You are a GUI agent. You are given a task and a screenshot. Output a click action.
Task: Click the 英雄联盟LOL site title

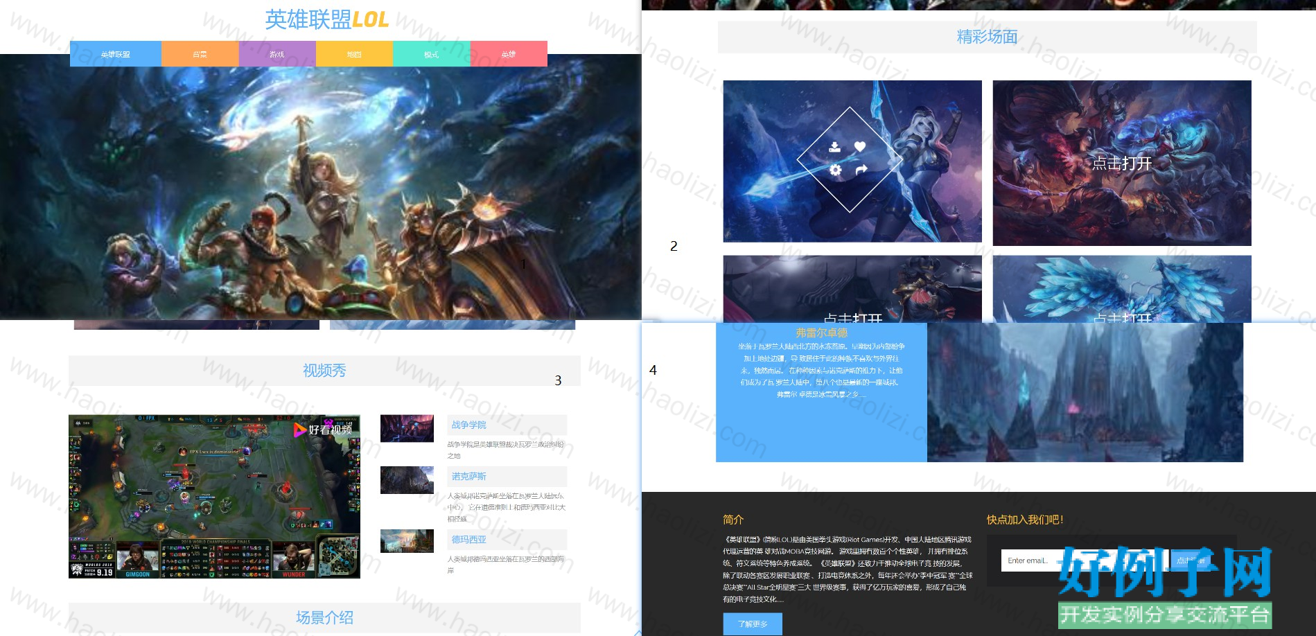coord(327,19)
